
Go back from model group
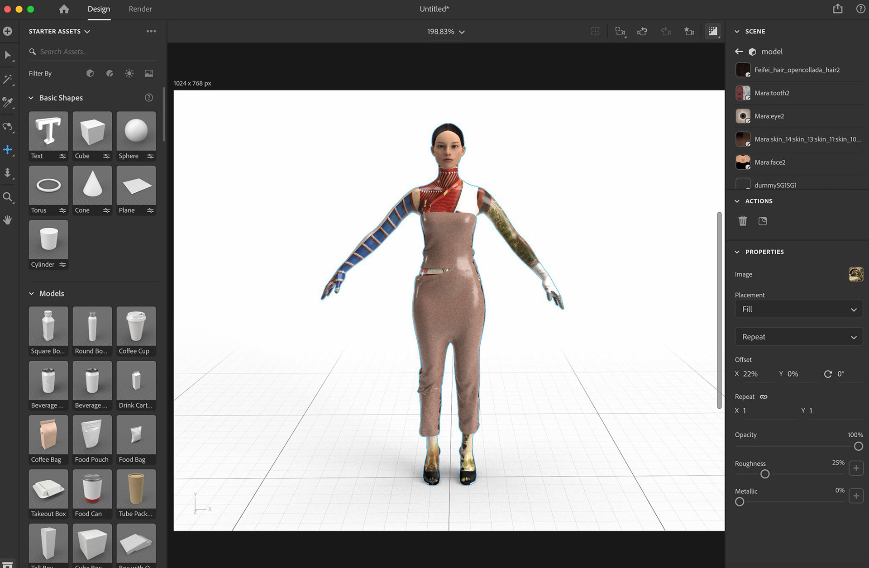pyautogui.click(x=739, y=52)
